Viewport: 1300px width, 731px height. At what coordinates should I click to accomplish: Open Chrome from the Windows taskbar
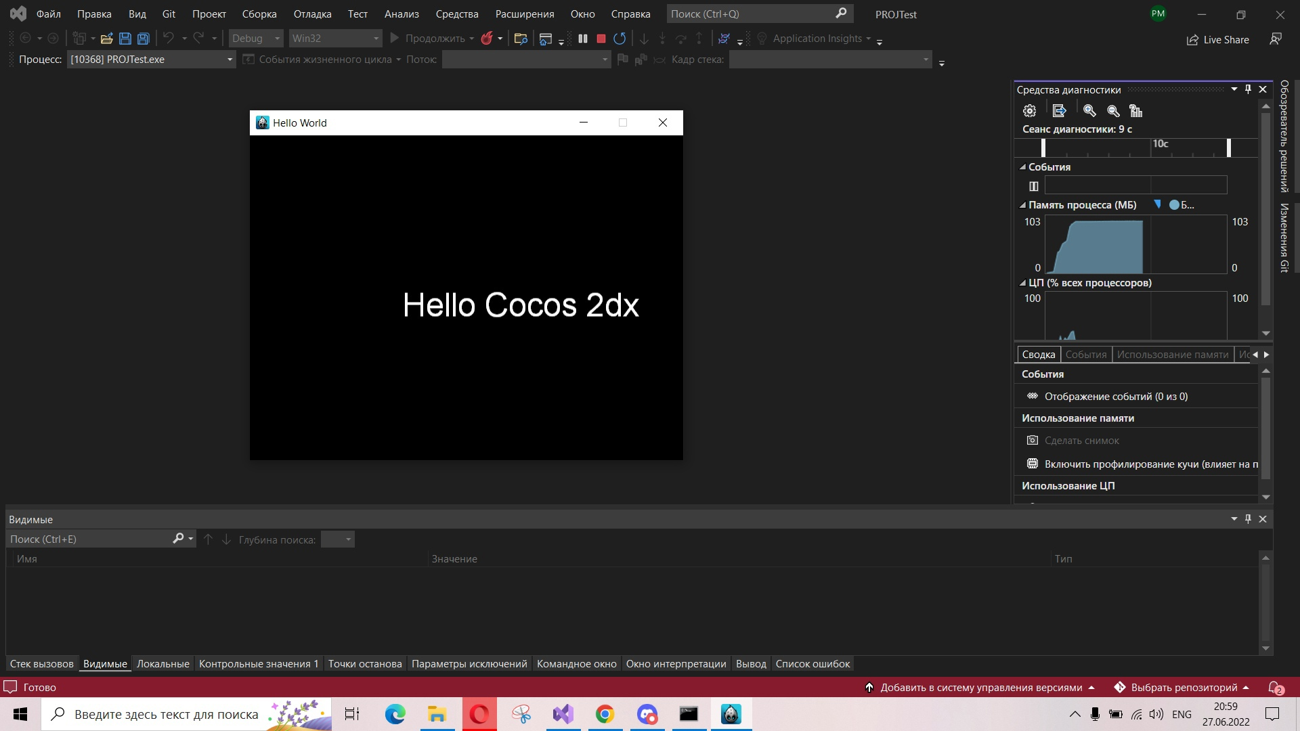click(x=605, y=714)
